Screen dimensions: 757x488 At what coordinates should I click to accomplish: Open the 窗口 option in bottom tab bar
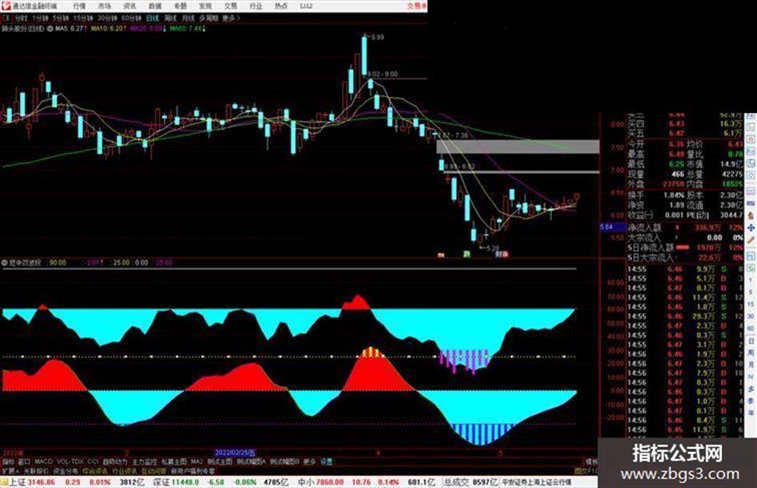point(24,462)
